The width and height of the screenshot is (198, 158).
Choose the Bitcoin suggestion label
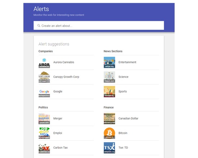click(123, 133)
